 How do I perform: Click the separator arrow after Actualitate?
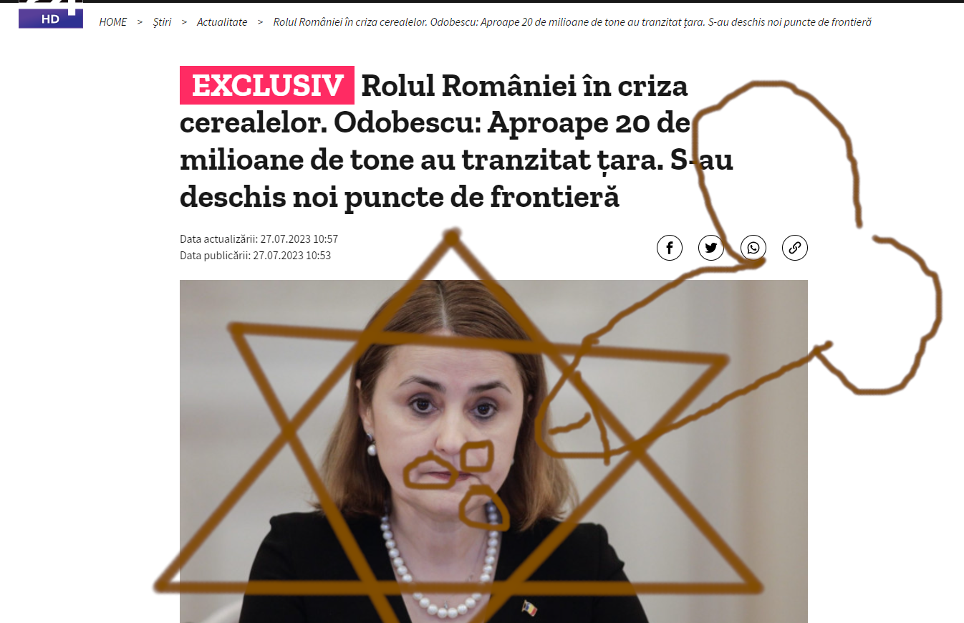point(261,22)
